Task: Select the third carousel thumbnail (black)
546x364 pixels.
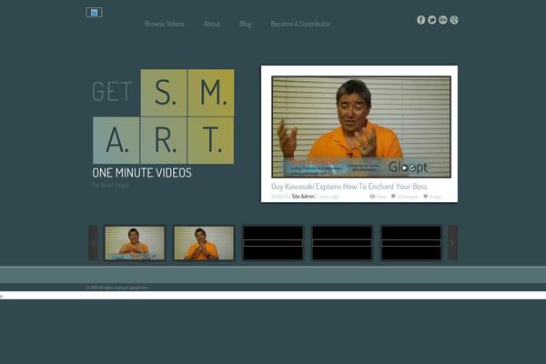Action: [273, 243]
